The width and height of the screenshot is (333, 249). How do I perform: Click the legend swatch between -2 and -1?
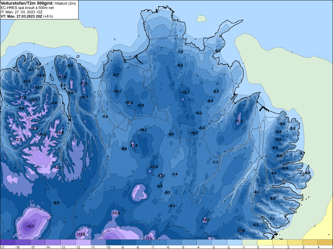[x=234, y=242]
